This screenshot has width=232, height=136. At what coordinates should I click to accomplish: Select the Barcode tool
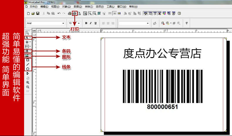point(27,51)
